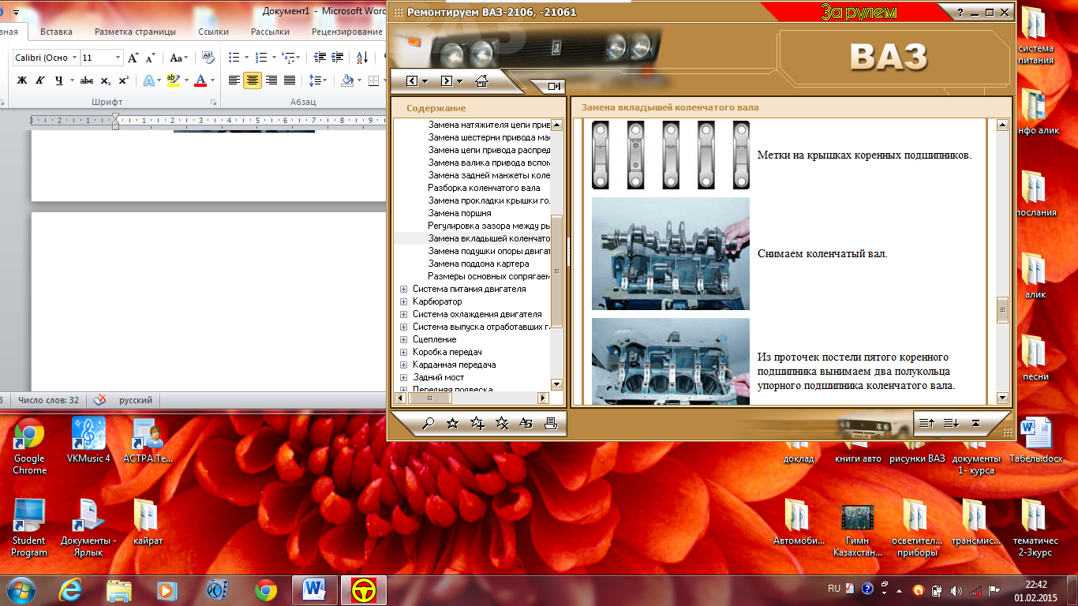Open the font size 11 dropdown
This screenshot has width=1078, height=606.
tap(118, 58)
